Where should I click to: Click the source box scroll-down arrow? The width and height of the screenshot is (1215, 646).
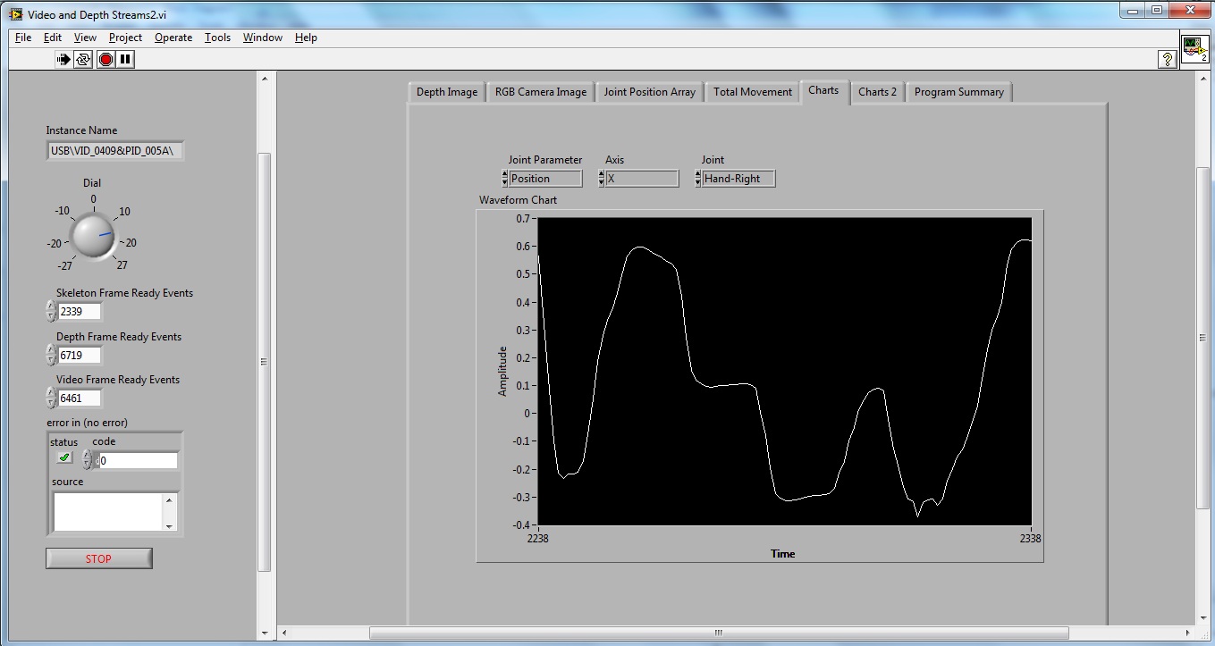170,525
